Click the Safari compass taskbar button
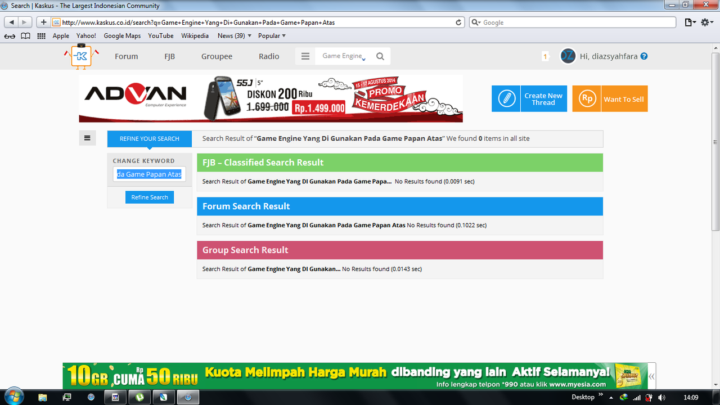Viewport: 720px width, 405px height. [188, 397]
